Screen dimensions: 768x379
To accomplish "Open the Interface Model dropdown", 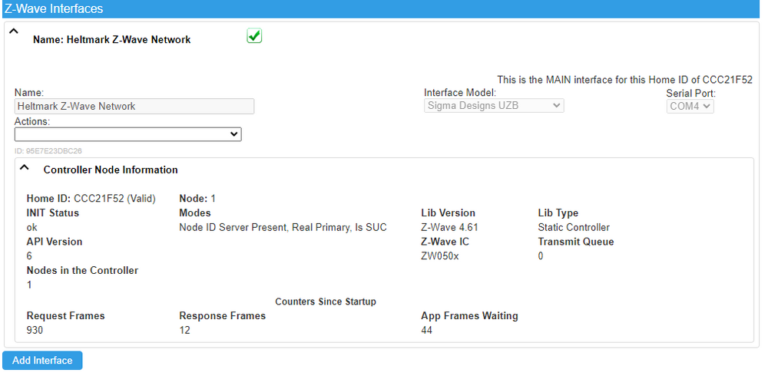I will (494, 106).
